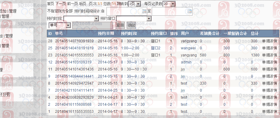Open 单据详情 for order 201405140418191819
Screen dimensions: 280x118
tap(270, 48)
